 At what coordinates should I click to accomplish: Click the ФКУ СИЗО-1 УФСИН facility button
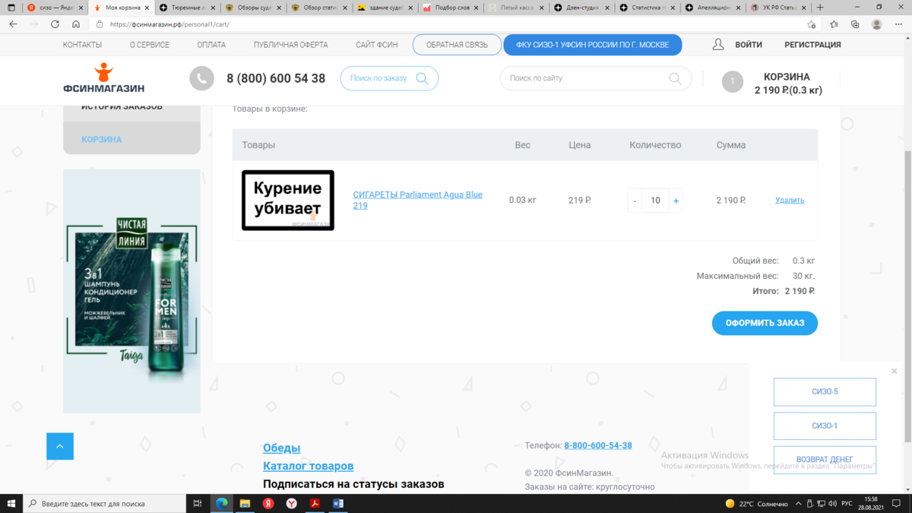(x=593, y=45)
